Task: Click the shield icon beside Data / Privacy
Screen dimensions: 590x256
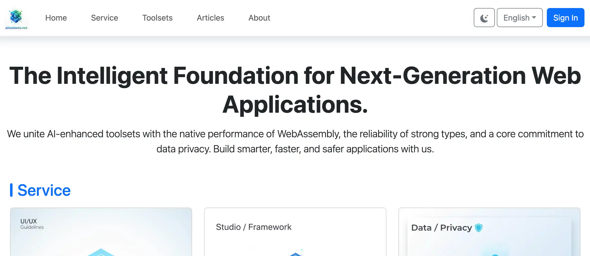Action: (x=479, y=228)
